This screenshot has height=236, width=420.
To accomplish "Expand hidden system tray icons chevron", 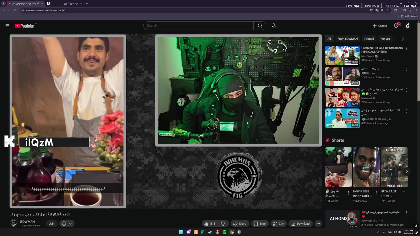I will tap(378, 232).
